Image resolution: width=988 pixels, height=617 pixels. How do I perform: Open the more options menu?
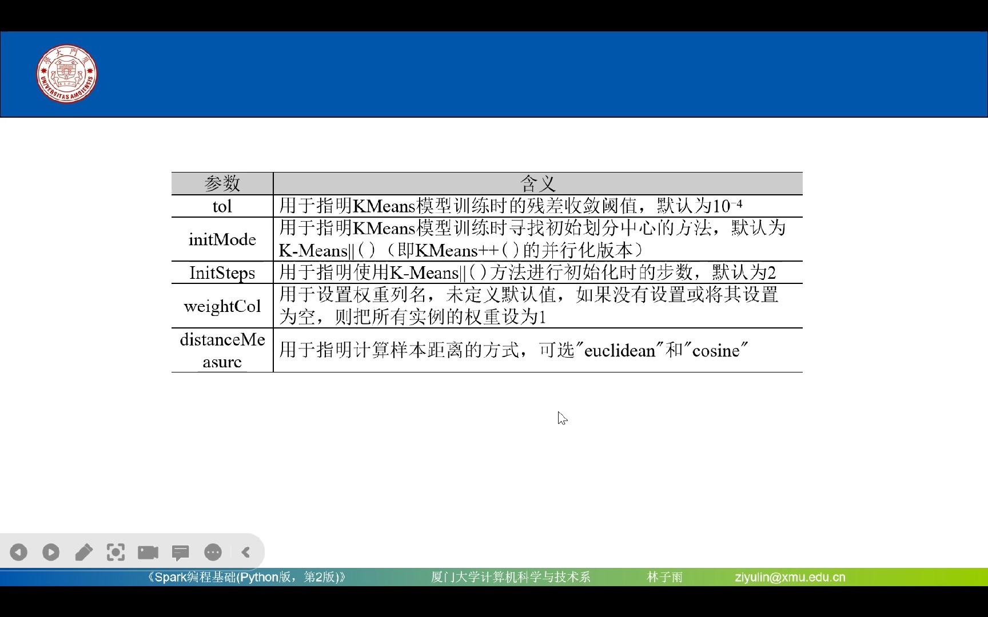[213, 552]
